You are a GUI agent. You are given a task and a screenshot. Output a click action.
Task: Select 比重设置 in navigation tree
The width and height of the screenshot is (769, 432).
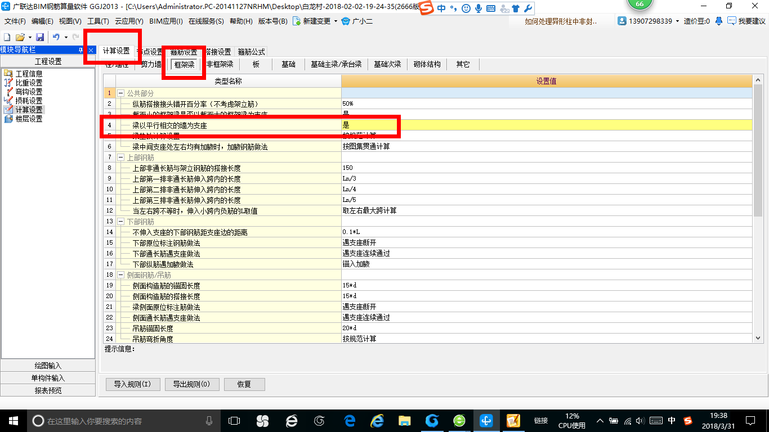coord(29,83)
